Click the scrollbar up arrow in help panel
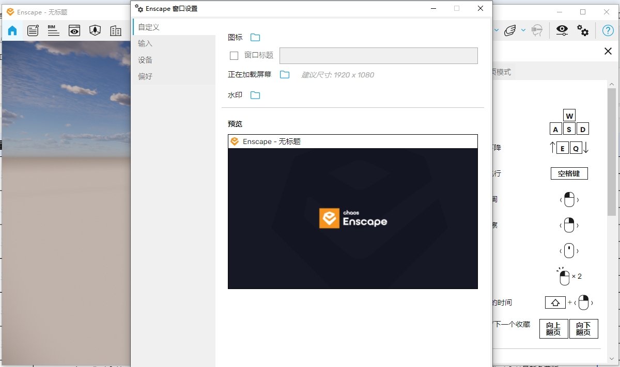 (611, 84)
